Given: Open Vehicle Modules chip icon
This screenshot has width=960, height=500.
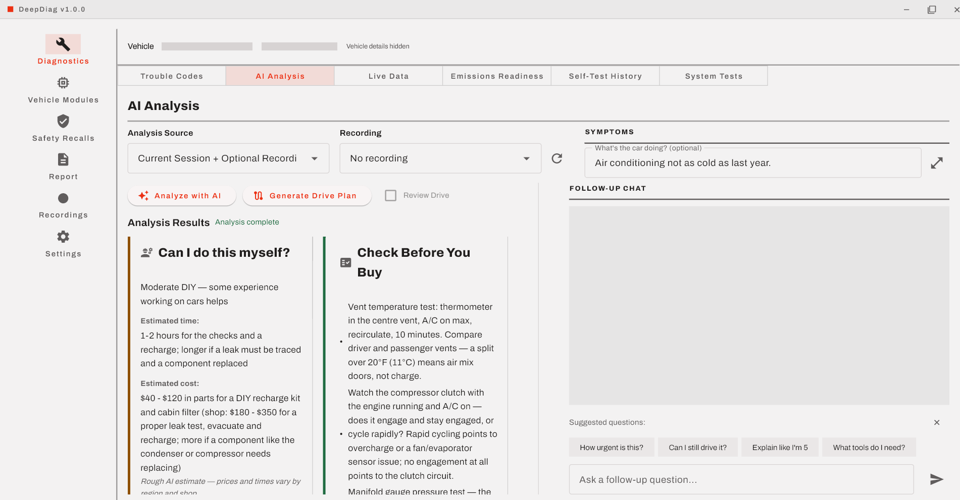Looking at the screenshot, I should [63, 83].
